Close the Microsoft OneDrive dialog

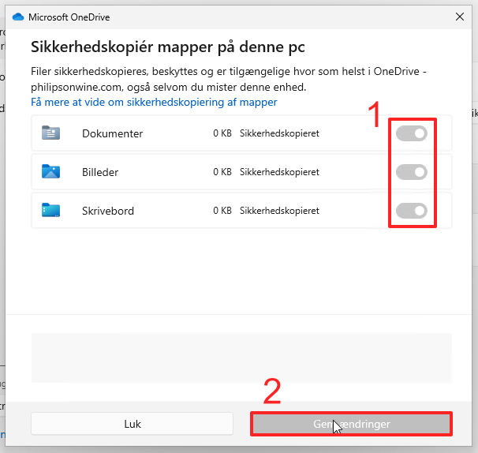pyautogui.click(x=460, y=17)
